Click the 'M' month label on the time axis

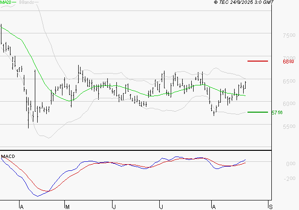[67, 206]
